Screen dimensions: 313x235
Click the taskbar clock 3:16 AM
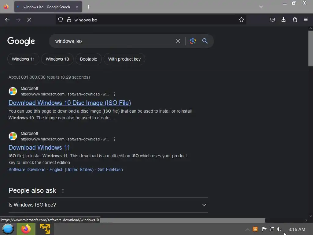coord(297,229)
